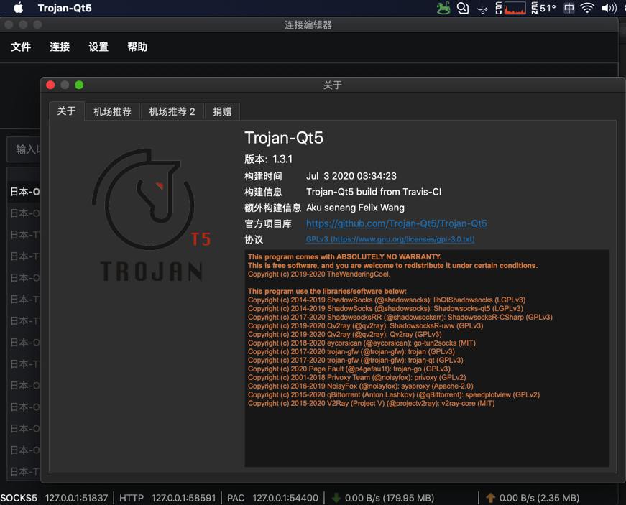Screen dimensions: 626x505
Task: Click the filter input field in main window
Action: pyautogui.click(x=24, y=149)
